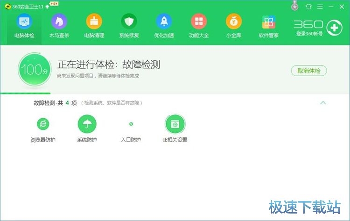The image size is (350, 221).
Task: Click the 100分 score circle
Action: 35,69
